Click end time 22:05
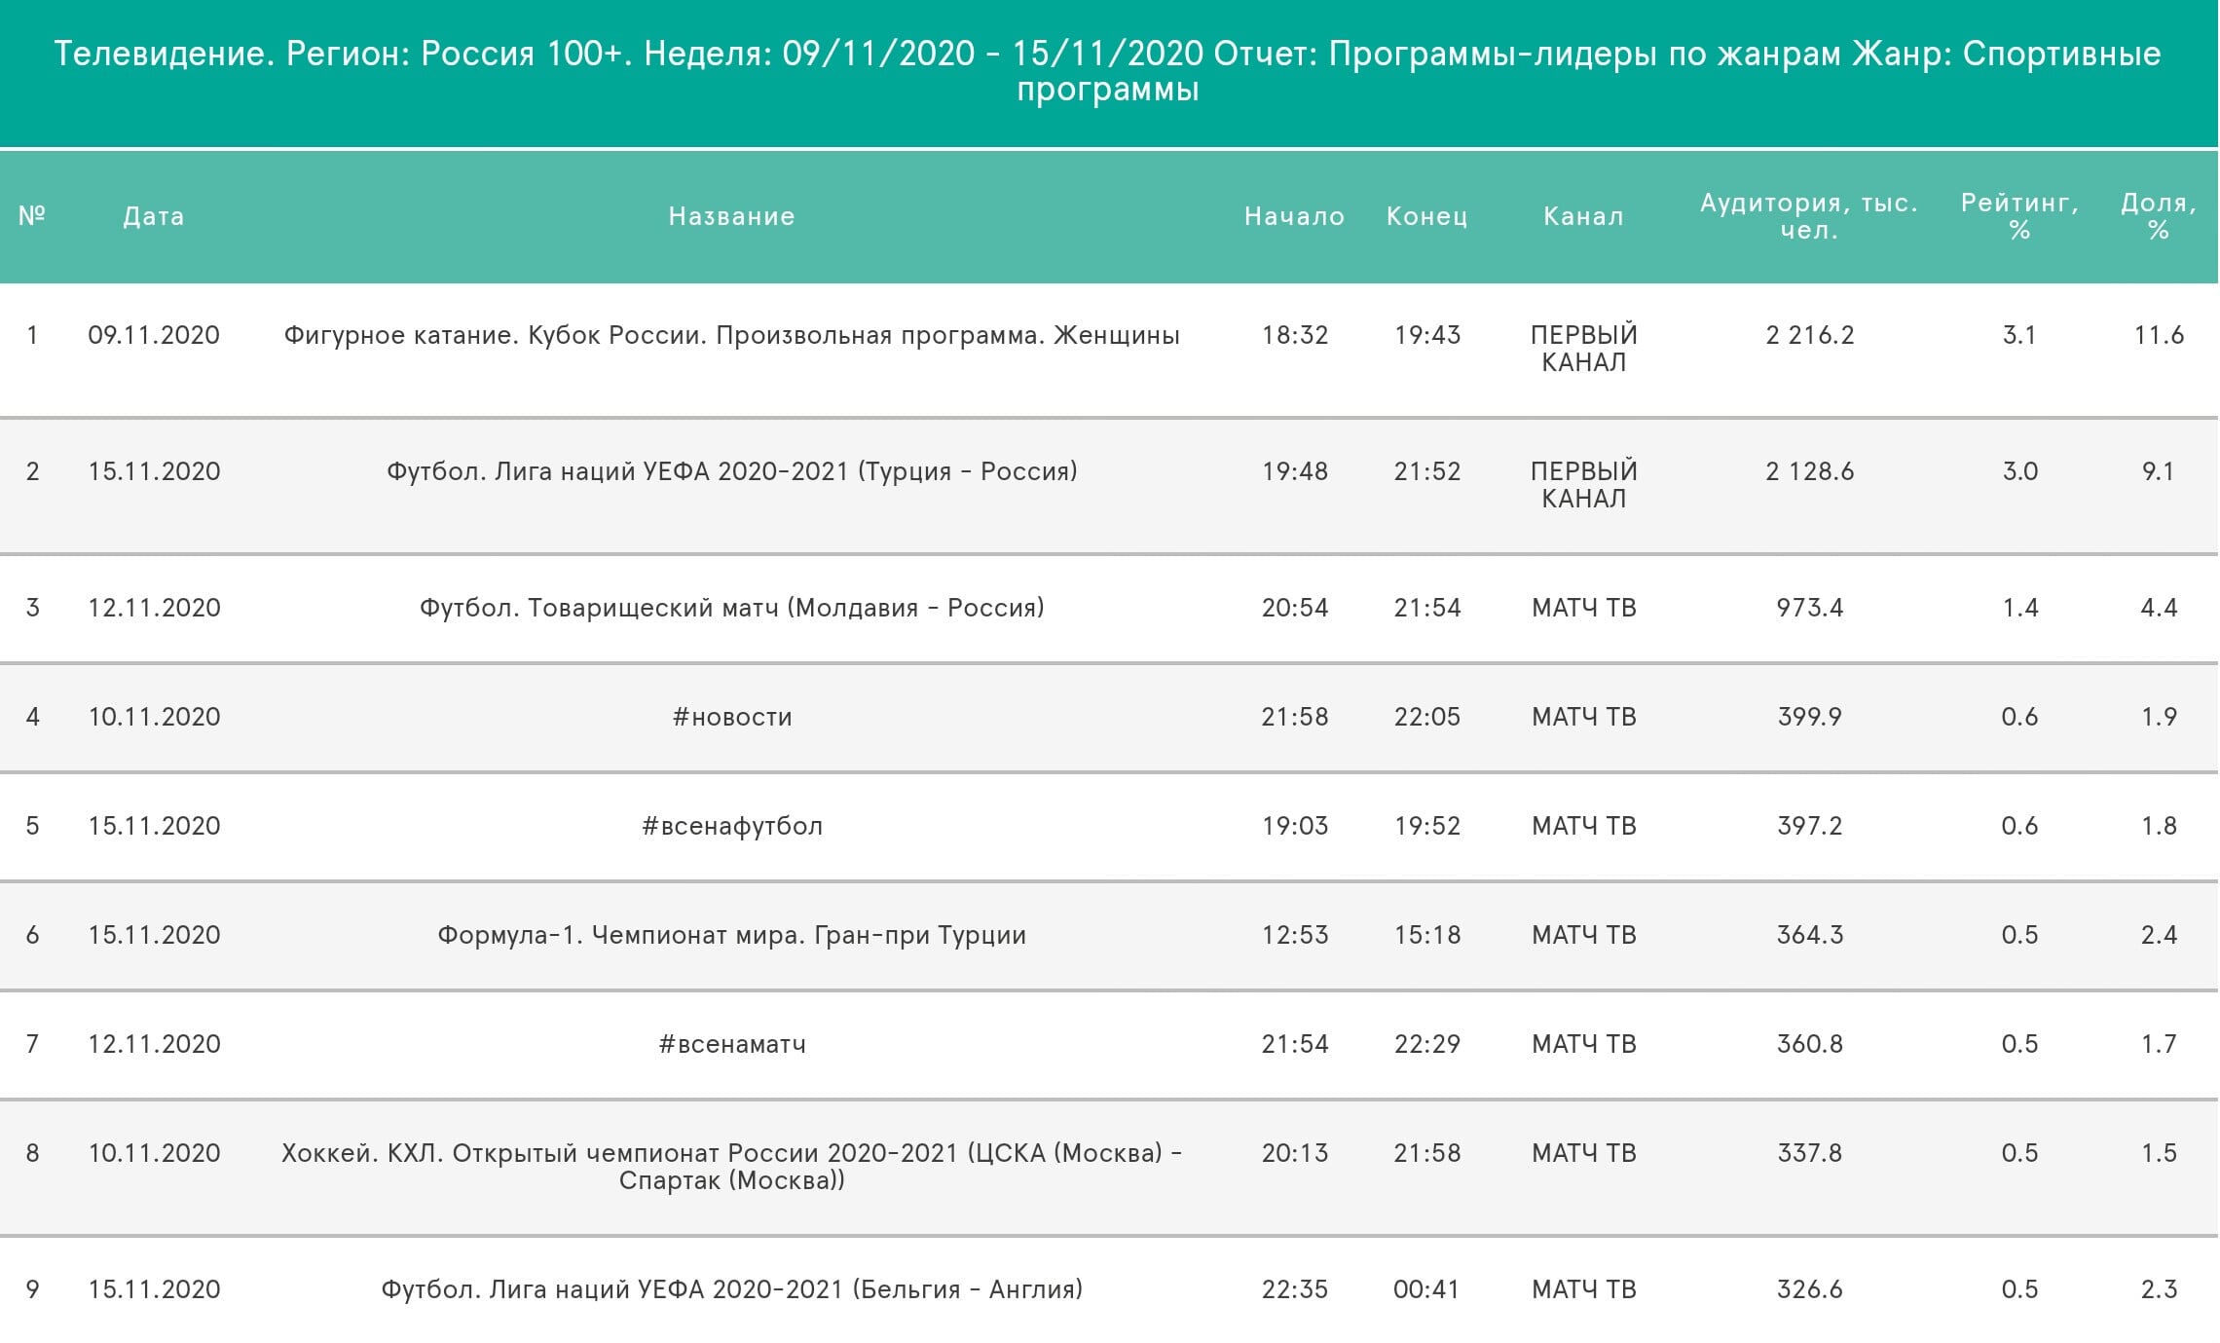Viewport: 2220px width, 1343px height. point(1427,717)
